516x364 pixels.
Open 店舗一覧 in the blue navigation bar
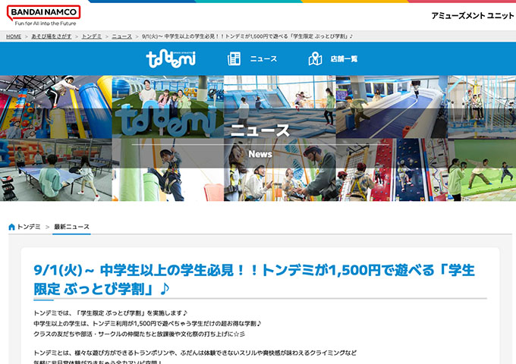click(x=344, y=59)
